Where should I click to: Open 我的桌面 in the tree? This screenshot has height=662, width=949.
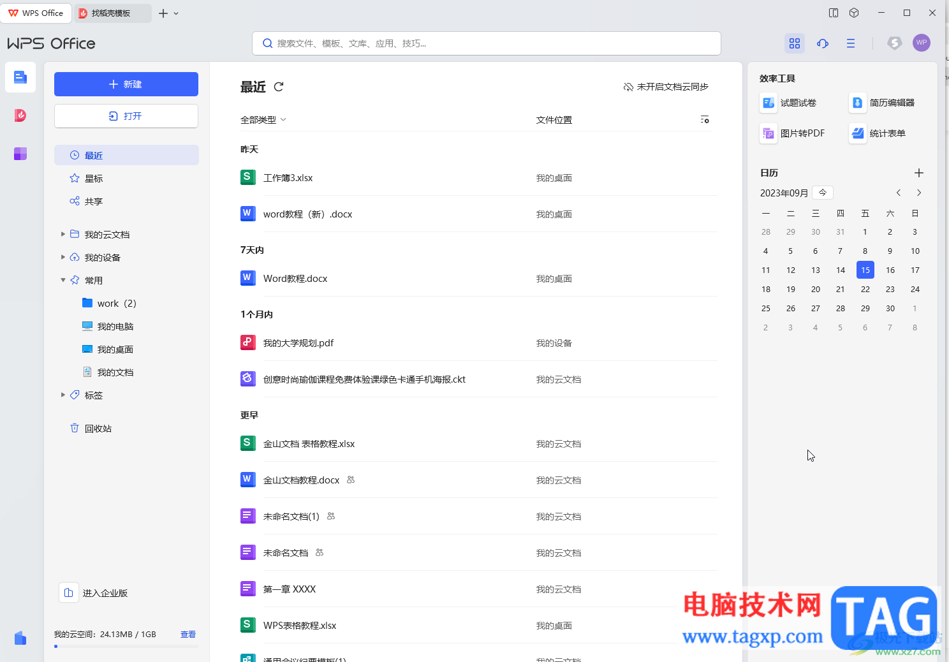pos(108,349)
